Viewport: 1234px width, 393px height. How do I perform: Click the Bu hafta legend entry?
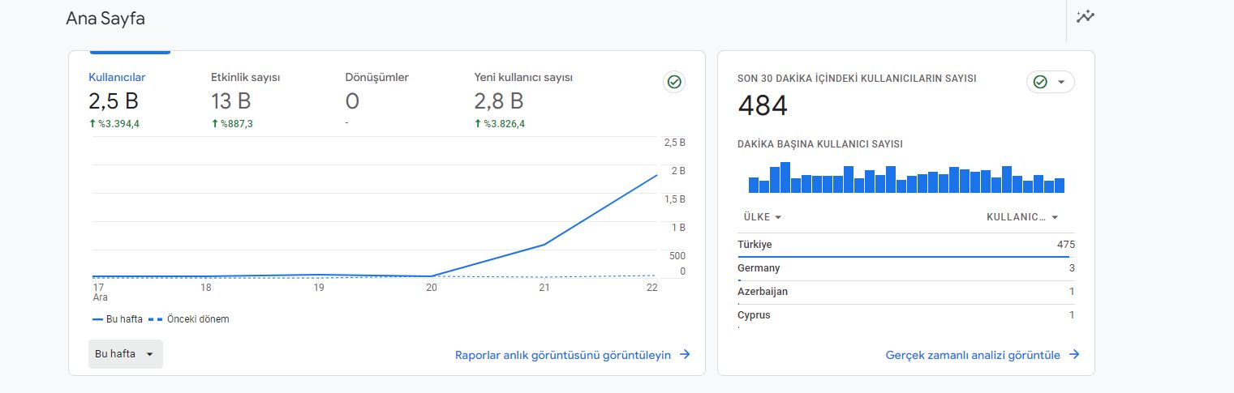tap(118, 319)
